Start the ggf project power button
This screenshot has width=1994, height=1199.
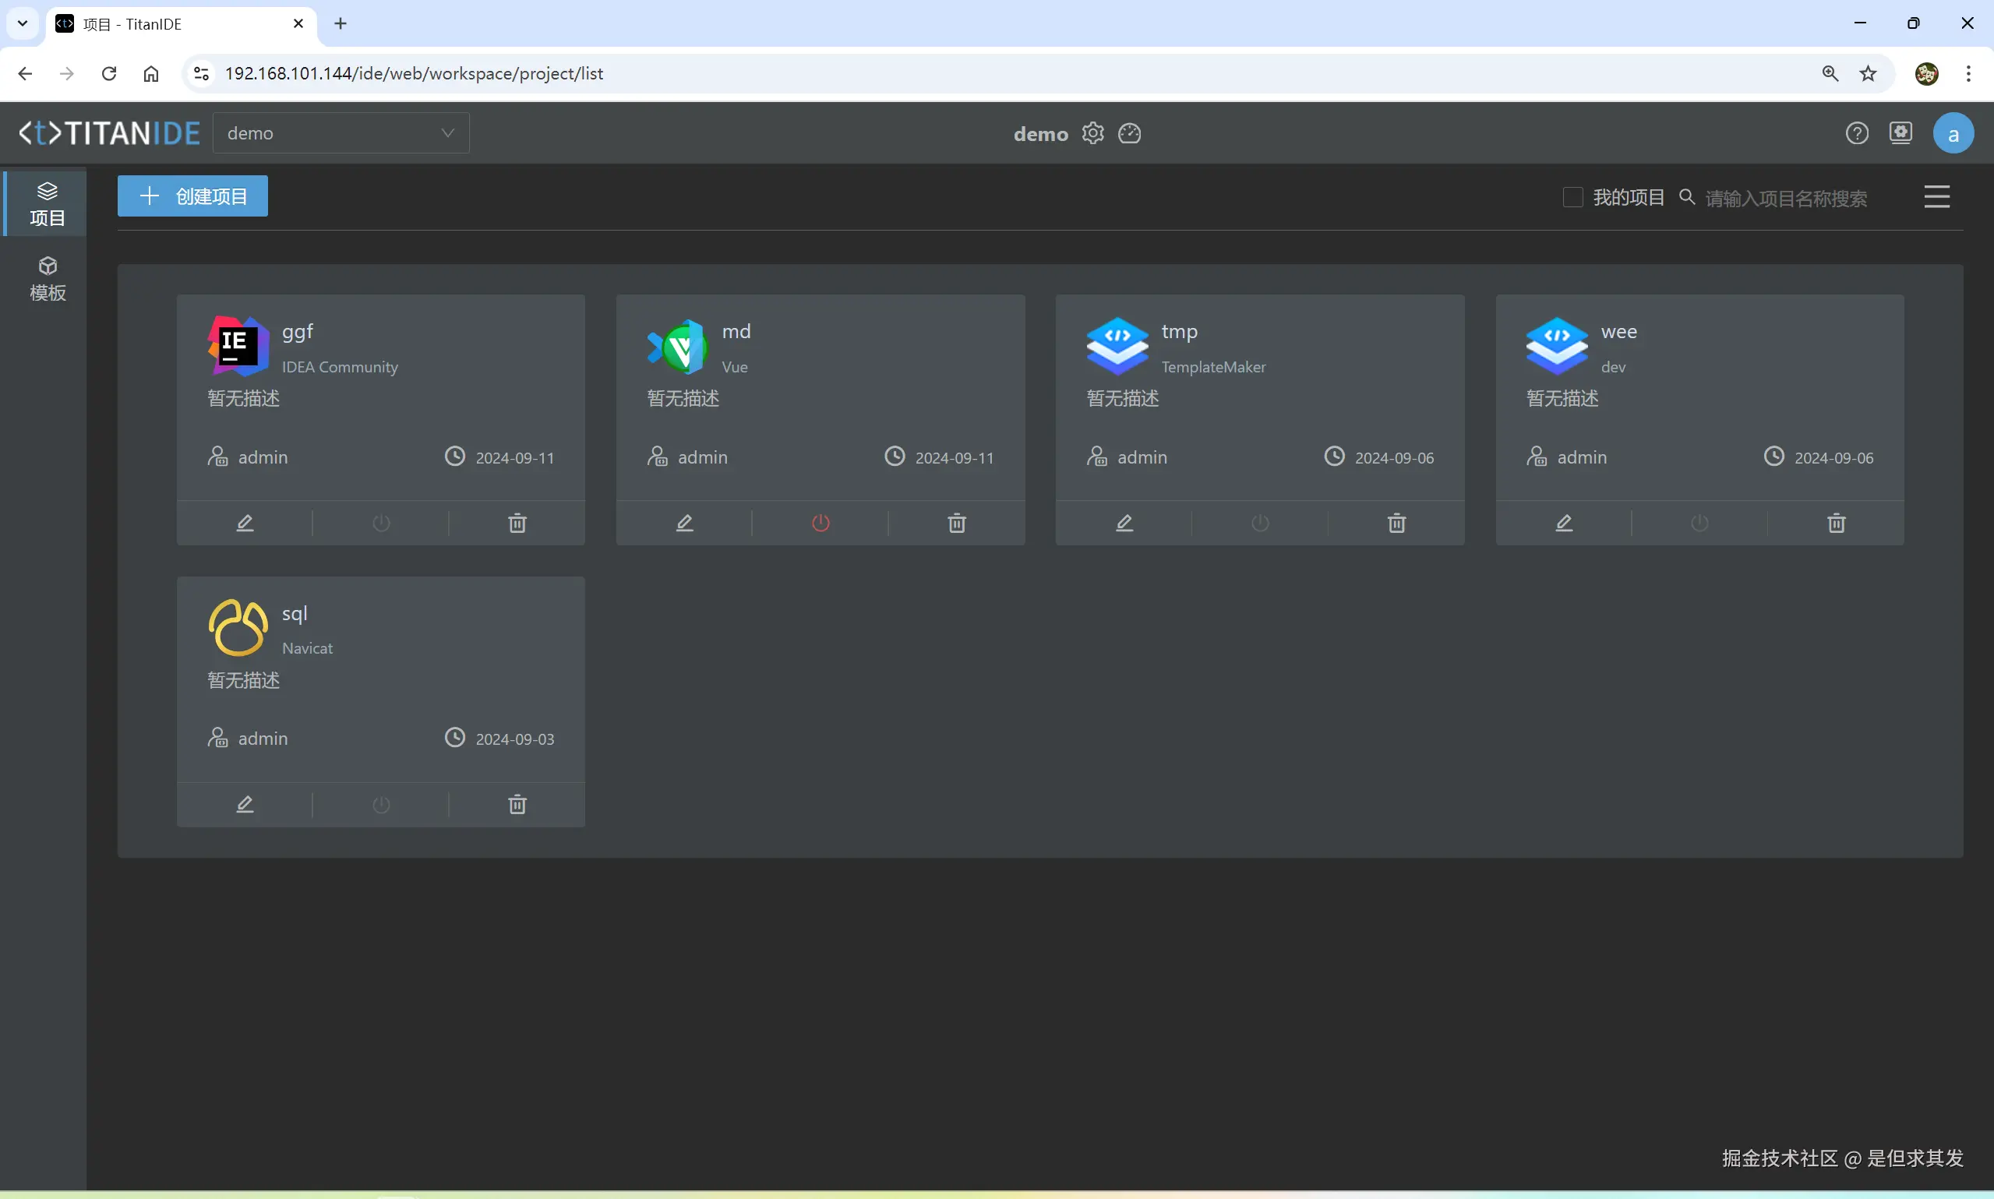pos(380,524)
